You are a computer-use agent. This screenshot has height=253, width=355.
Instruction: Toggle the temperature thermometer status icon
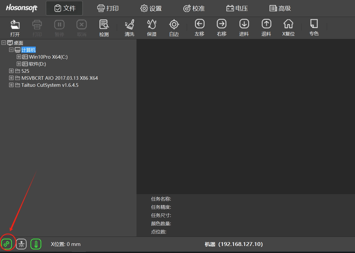(36, 244)
